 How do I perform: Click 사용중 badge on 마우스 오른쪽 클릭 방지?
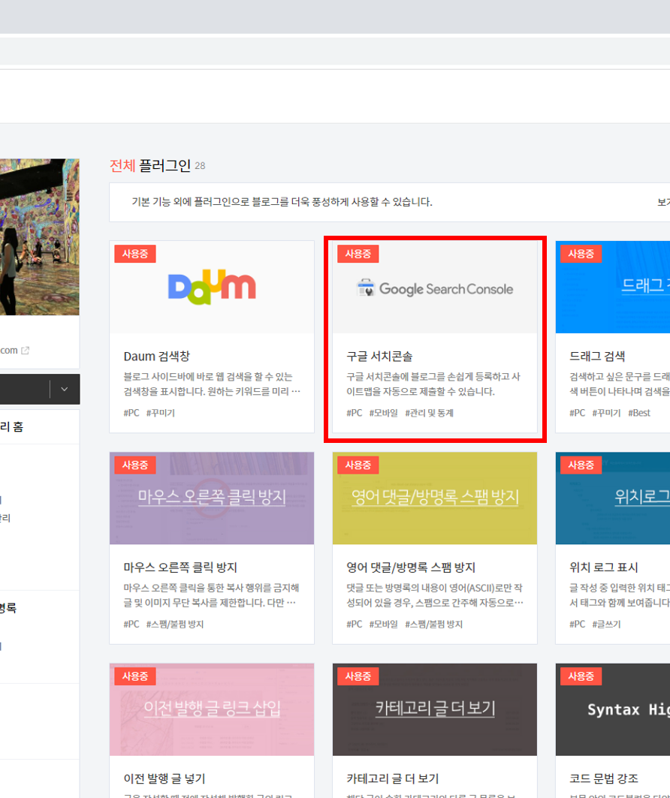tap(135, 465)
